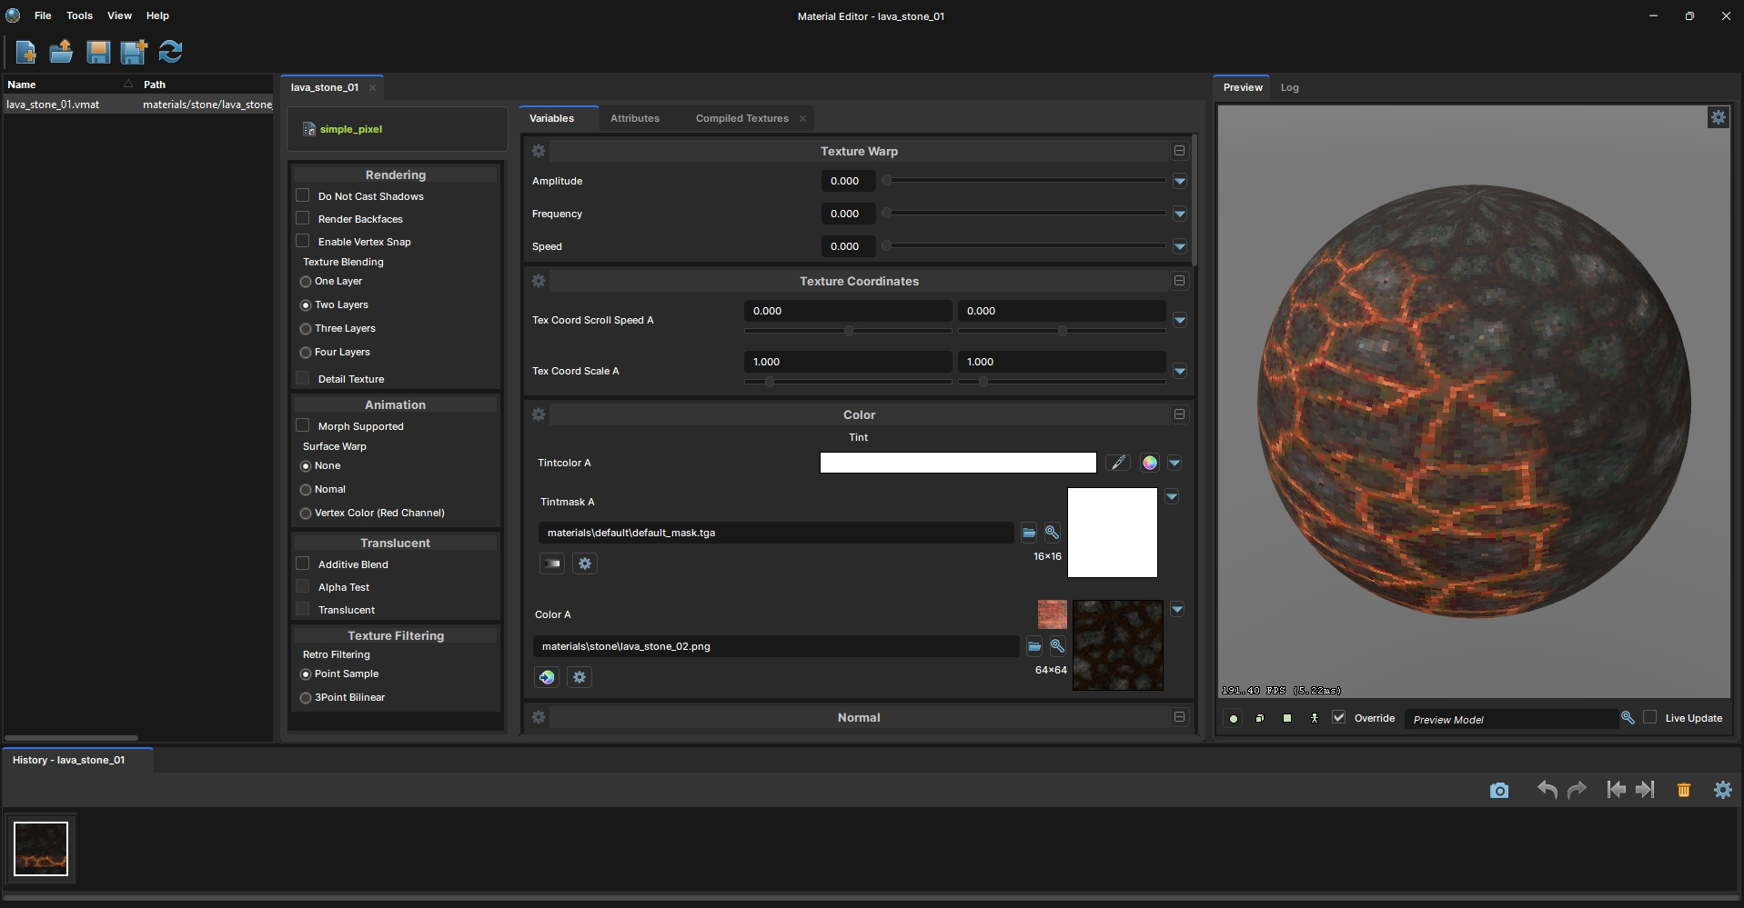This screenshot has width=1744, height=908.
Task: Click the Reload material refresh icon
Action: click(x=170, y=52)
